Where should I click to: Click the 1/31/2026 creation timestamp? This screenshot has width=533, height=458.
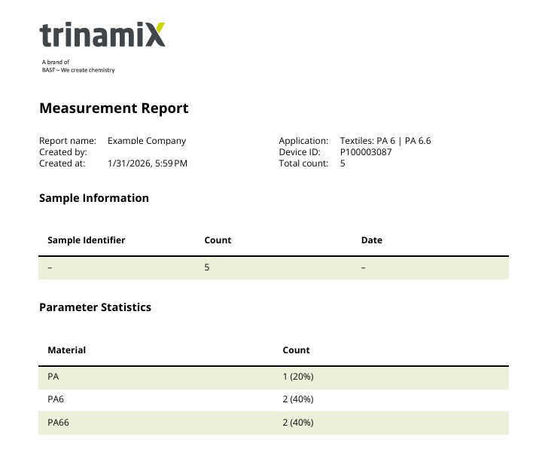pyautogui.click(x=148, y=163)
